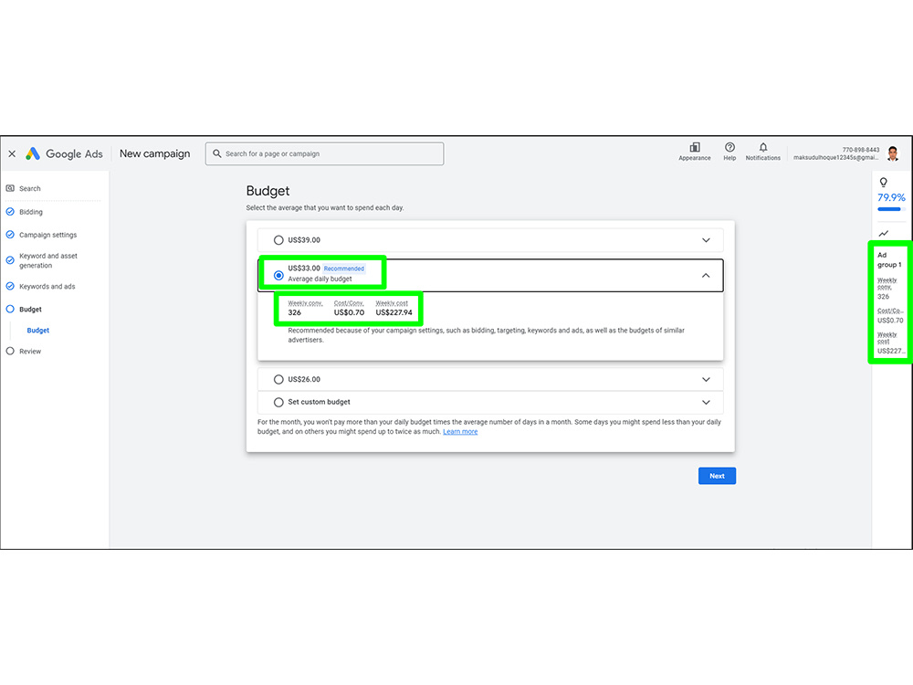The width and height of the screenshot is (913, 685).
Task: Click the Search for a page or campaign field
Action: click(324, 153)
